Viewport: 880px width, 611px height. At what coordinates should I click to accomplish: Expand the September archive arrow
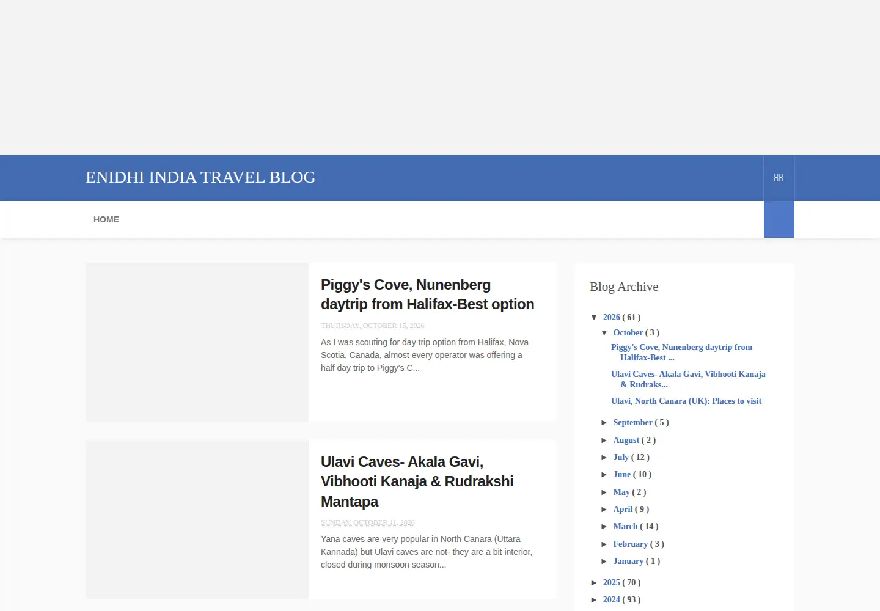(604, 422)
